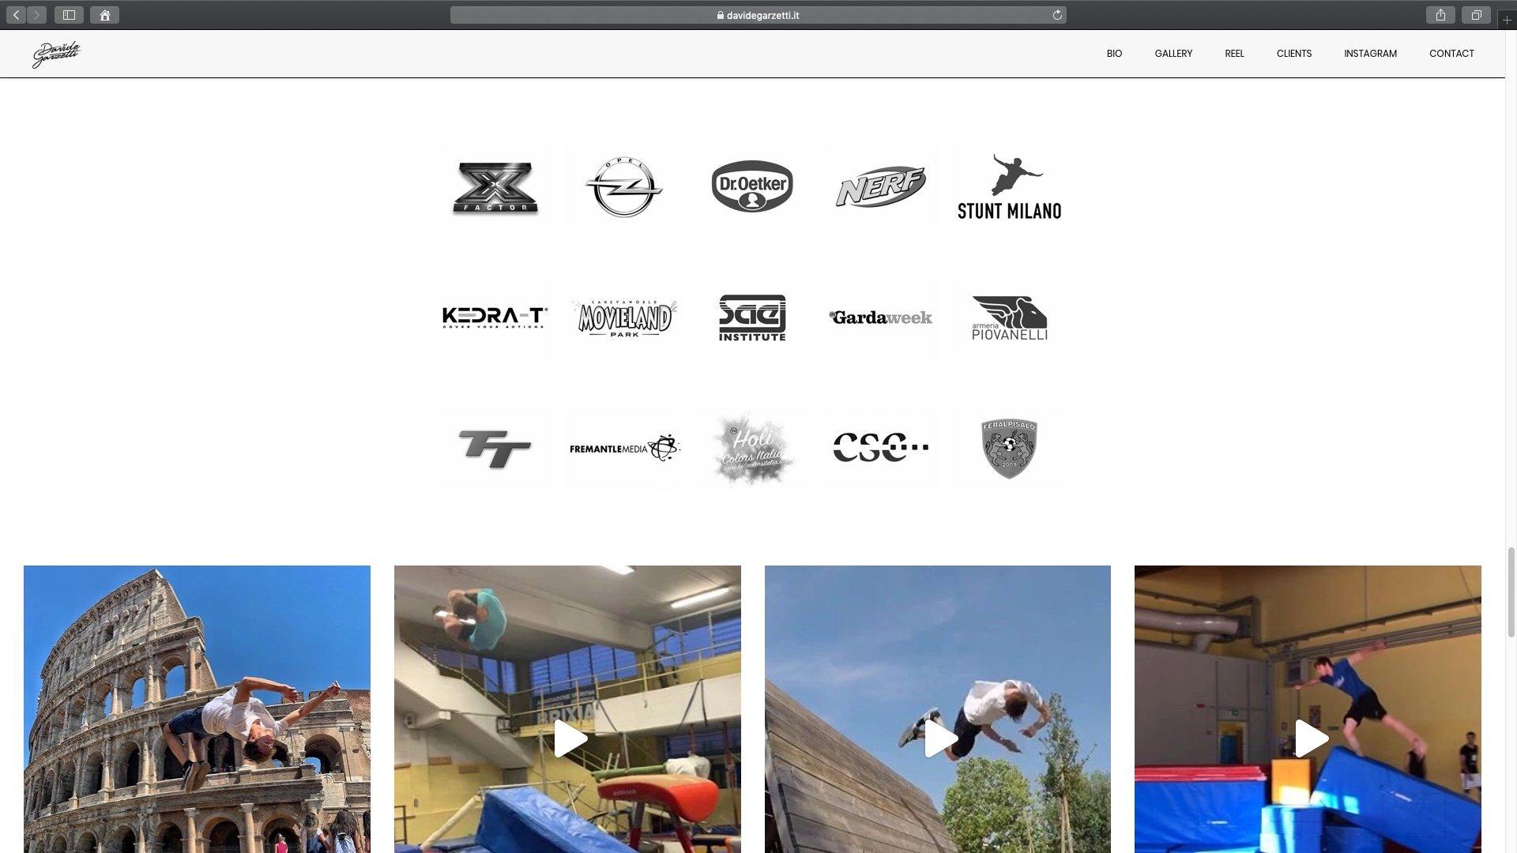Click the Holi Colors Italia logo
Viewport: 1517px width, 853px height.
pos(752,448)
